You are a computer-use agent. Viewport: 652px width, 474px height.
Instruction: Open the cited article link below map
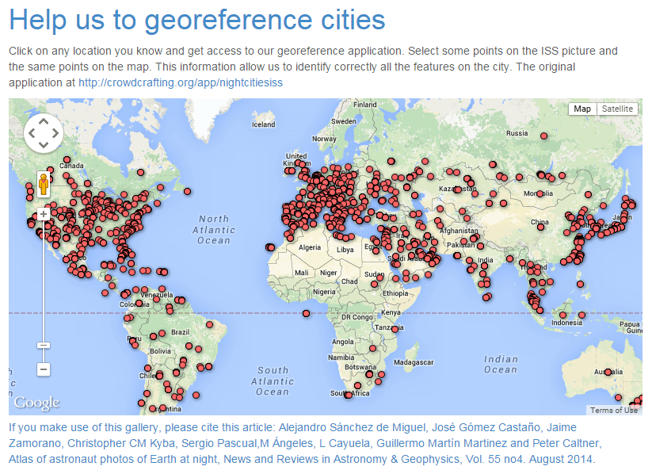[x=301, y=442]
